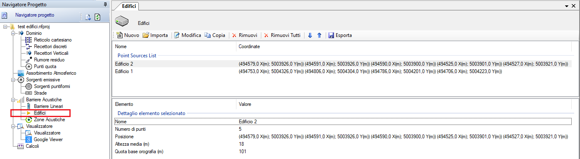
Task: Click the green refresh icon in navigator
Action: pos(98,17)
